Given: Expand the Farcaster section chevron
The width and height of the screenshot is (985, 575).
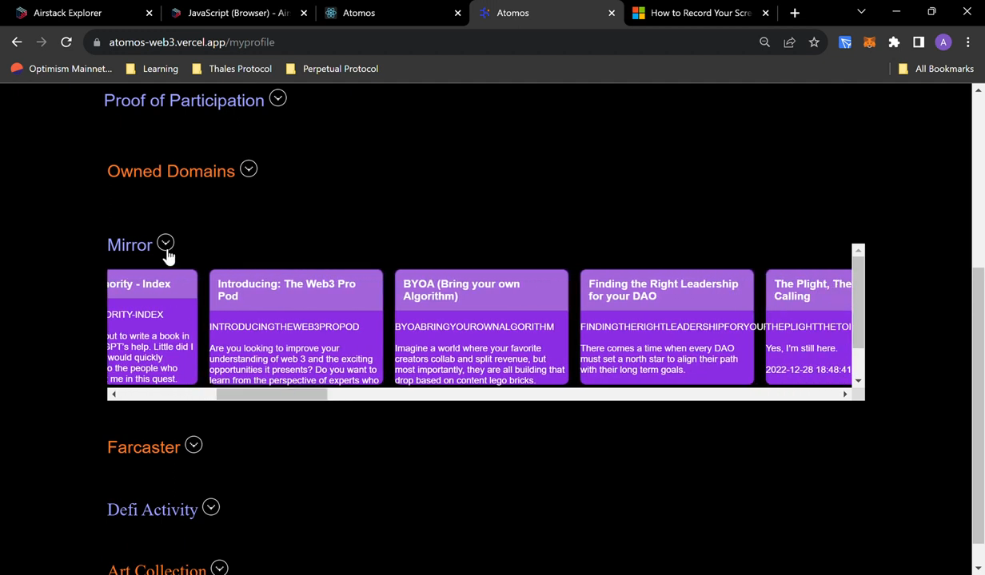Looking at the screenshot, I should [x=193, y=445].
